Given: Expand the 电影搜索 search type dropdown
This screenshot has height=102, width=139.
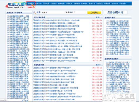Looking at the screenshot, I should (71, 12).
